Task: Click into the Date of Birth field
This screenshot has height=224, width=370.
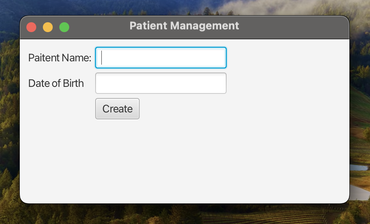Action: (x=161, y=83)
